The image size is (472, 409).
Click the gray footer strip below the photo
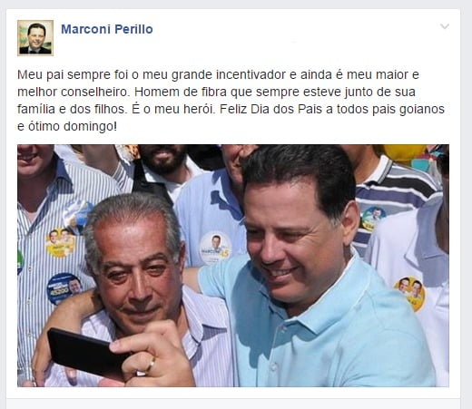[233, 404]
